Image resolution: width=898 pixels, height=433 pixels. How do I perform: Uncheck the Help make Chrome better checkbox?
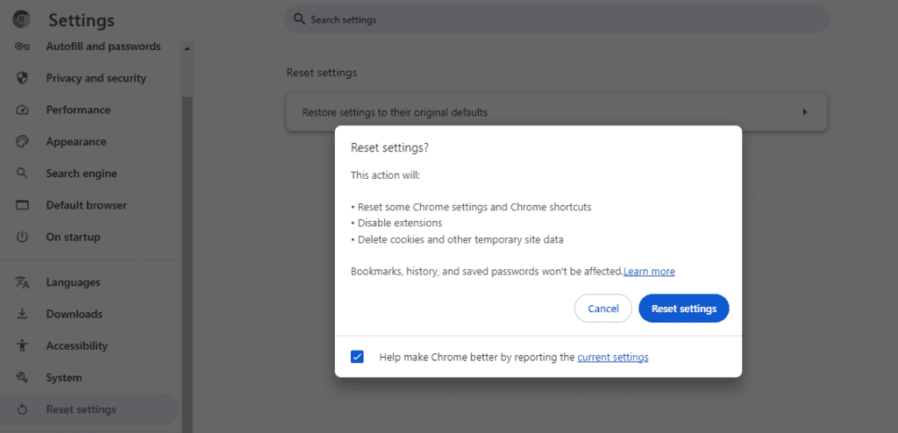pyautogui.click(x=358, y=357)
